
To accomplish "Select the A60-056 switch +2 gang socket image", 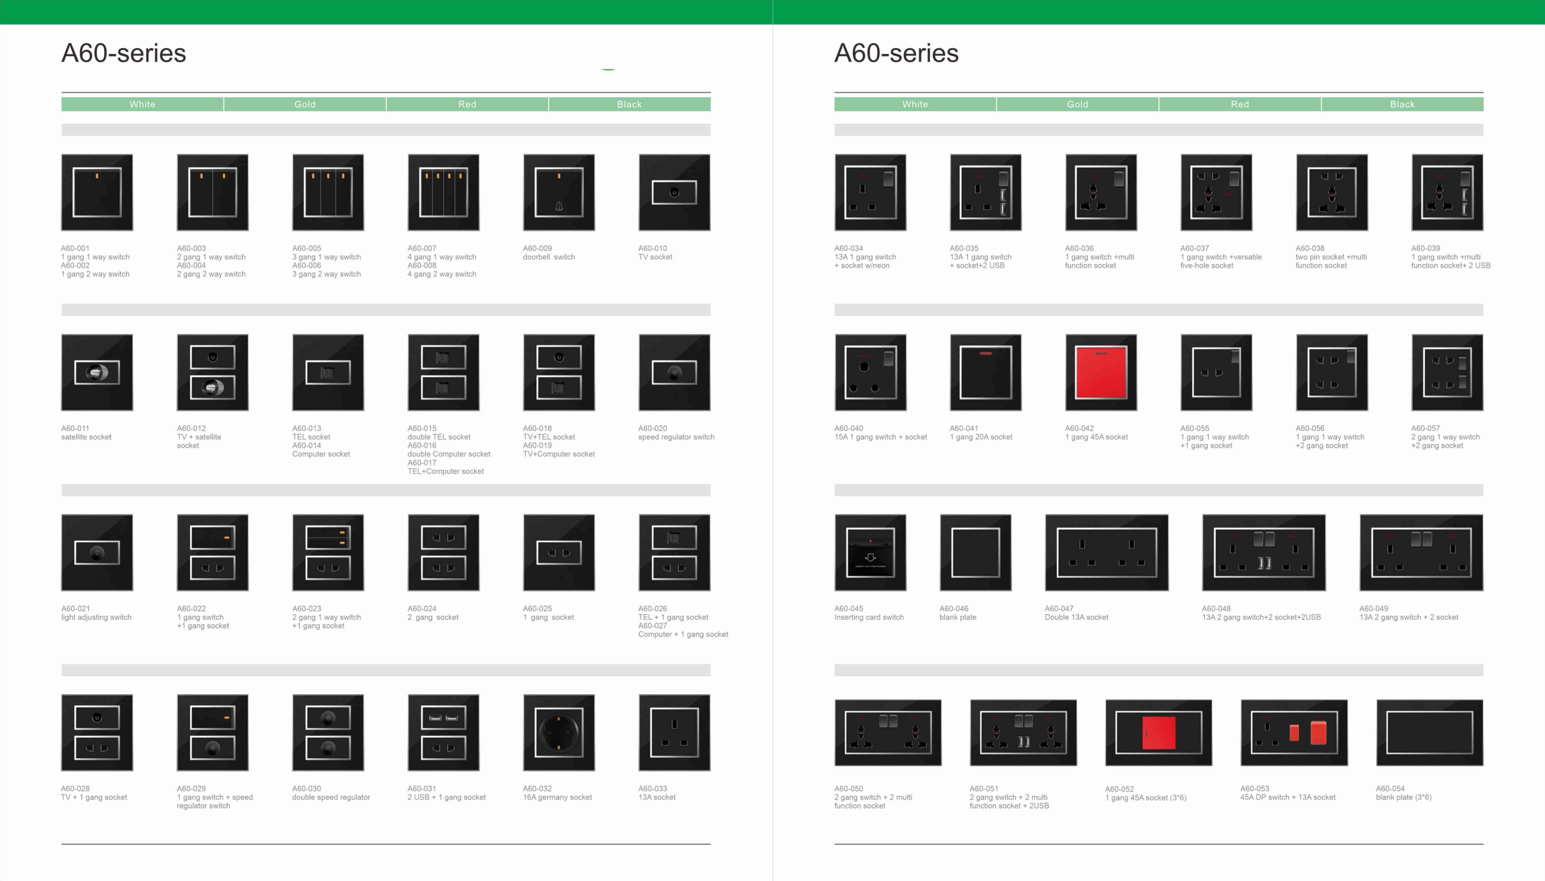I will (x=1332, y=373).
